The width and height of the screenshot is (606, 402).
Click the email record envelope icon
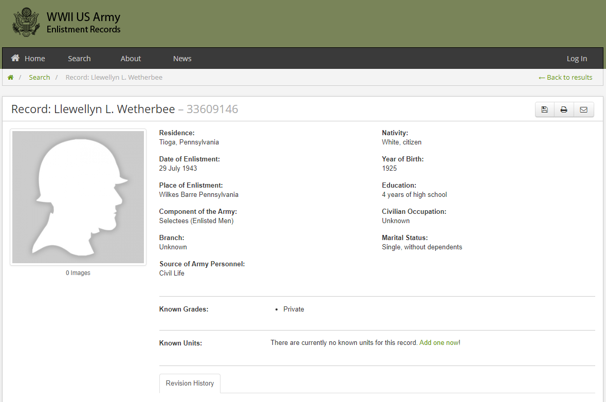click(583, 110)
